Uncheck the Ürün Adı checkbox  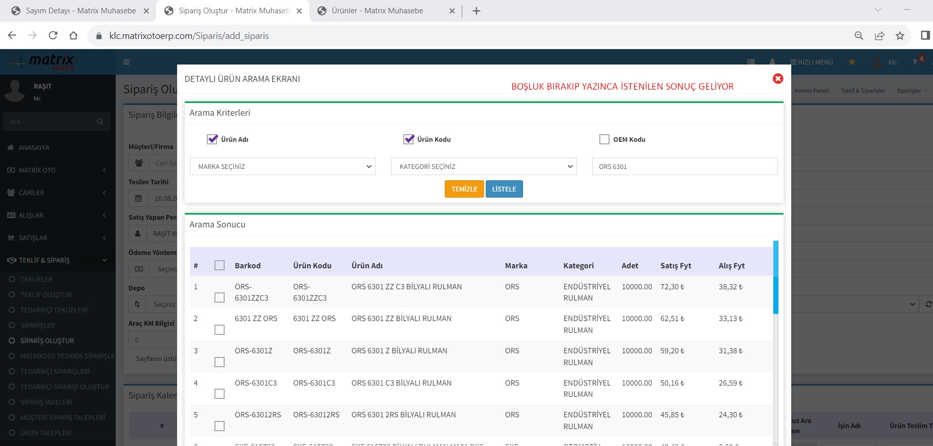tap(212, 139)
